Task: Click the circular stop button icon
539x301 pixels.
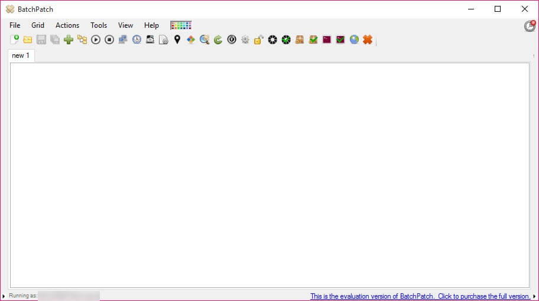Action: click(x=109, y=40)
